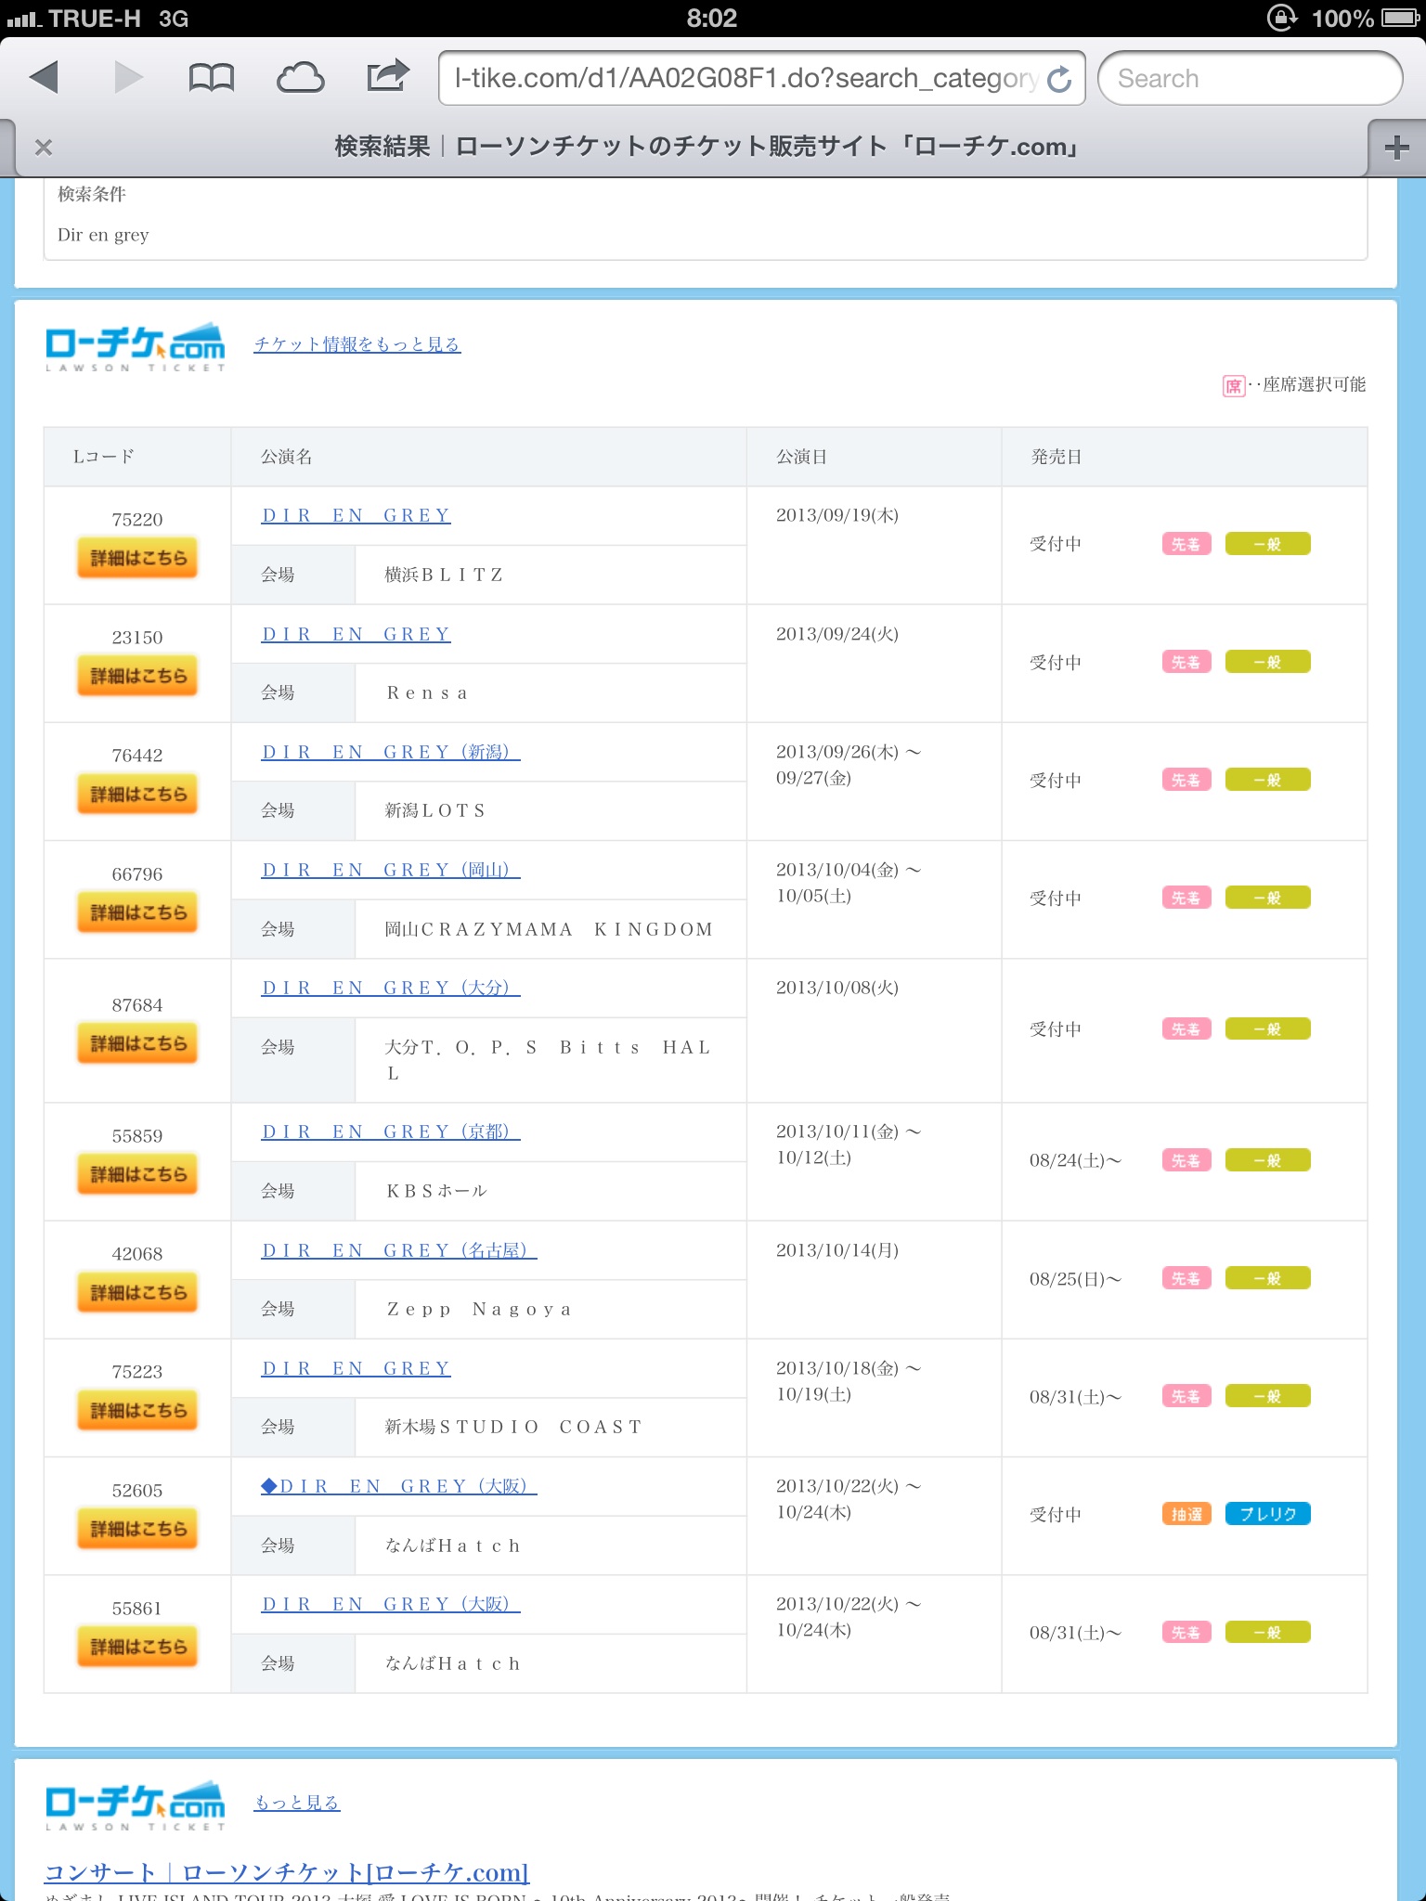The image size is (1426, 1901).
Task: Click 詳細はこちら button for L-code 75220
Action: pyautogui.click(x=137, y=558)
